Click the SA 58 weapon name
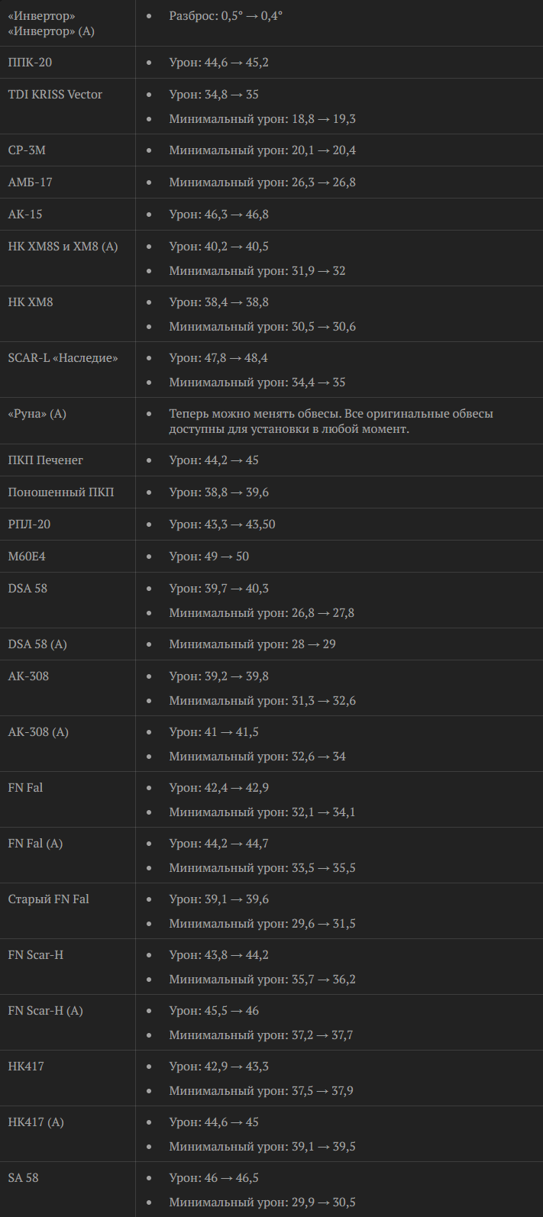Viewport: 543px width, 1217px height. [23, 1178]
